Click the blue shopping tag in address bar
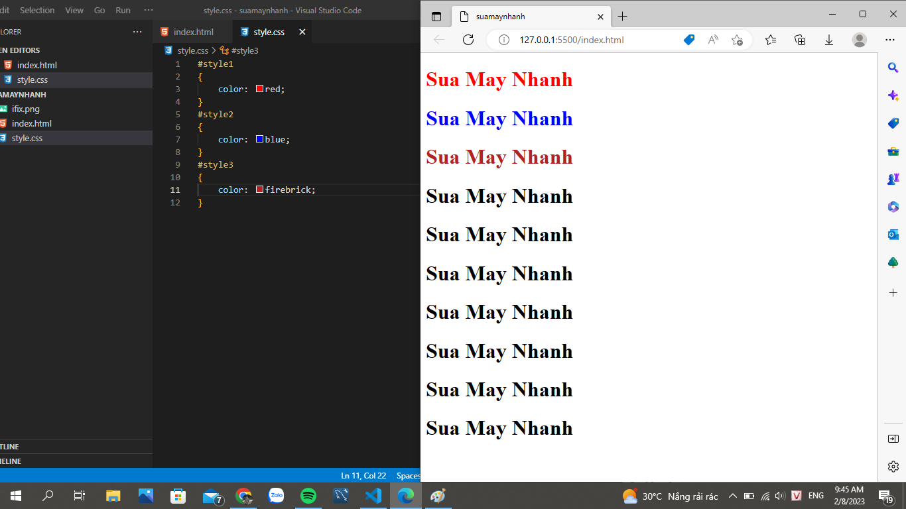Image resolution: width=906 pixels, height=509 pixels. click(x=689, y=40)
